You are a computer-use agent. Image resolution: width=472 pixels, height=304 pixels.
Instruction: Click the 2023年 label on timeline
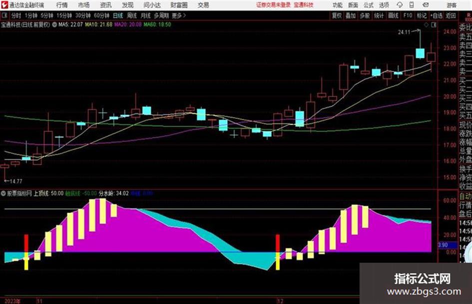click(12, 301)
